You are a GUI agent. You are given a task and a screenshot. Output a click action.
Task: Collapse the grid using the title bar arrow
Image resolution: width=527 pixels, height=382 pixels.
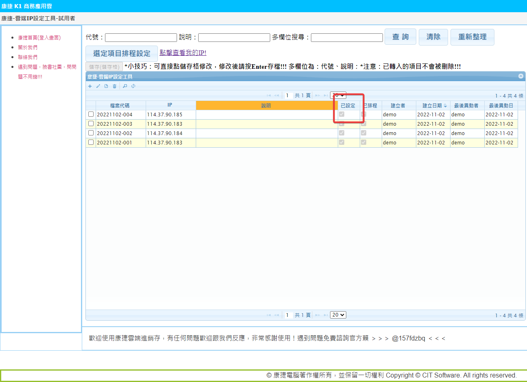(x=520, y=76)
